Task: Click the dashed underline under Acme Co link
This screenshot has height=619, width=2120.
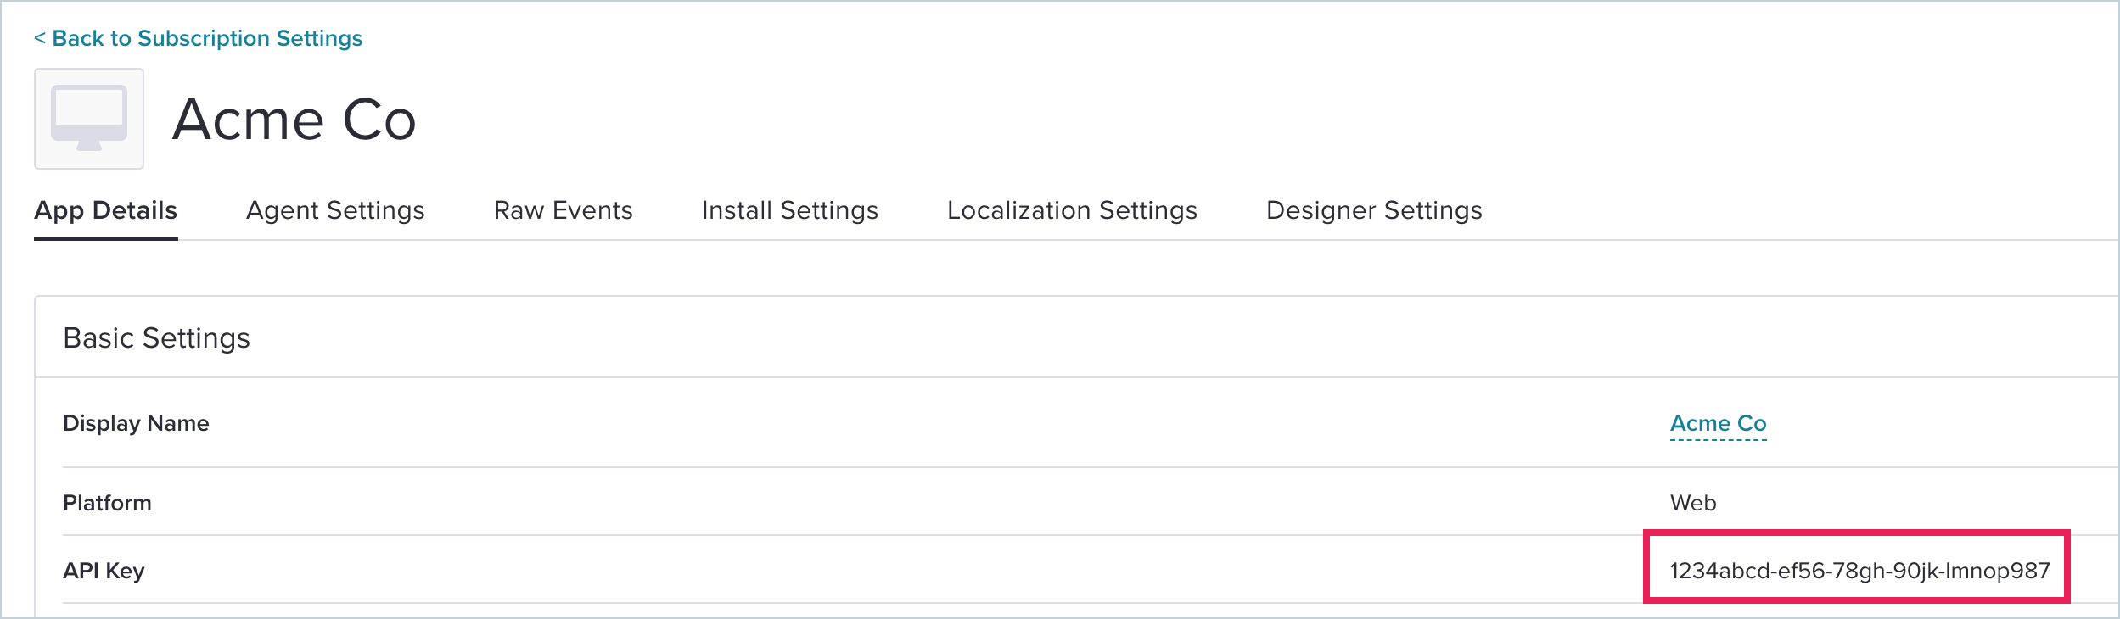Action: click(1719, 440)
